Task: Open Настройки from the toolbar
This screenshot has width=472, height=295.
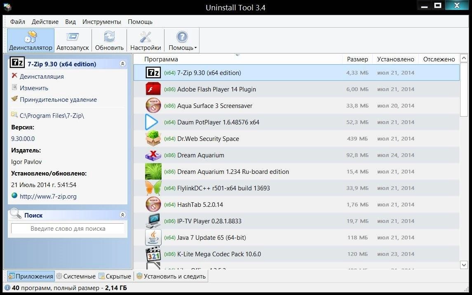Action: (x=146, y=41)
